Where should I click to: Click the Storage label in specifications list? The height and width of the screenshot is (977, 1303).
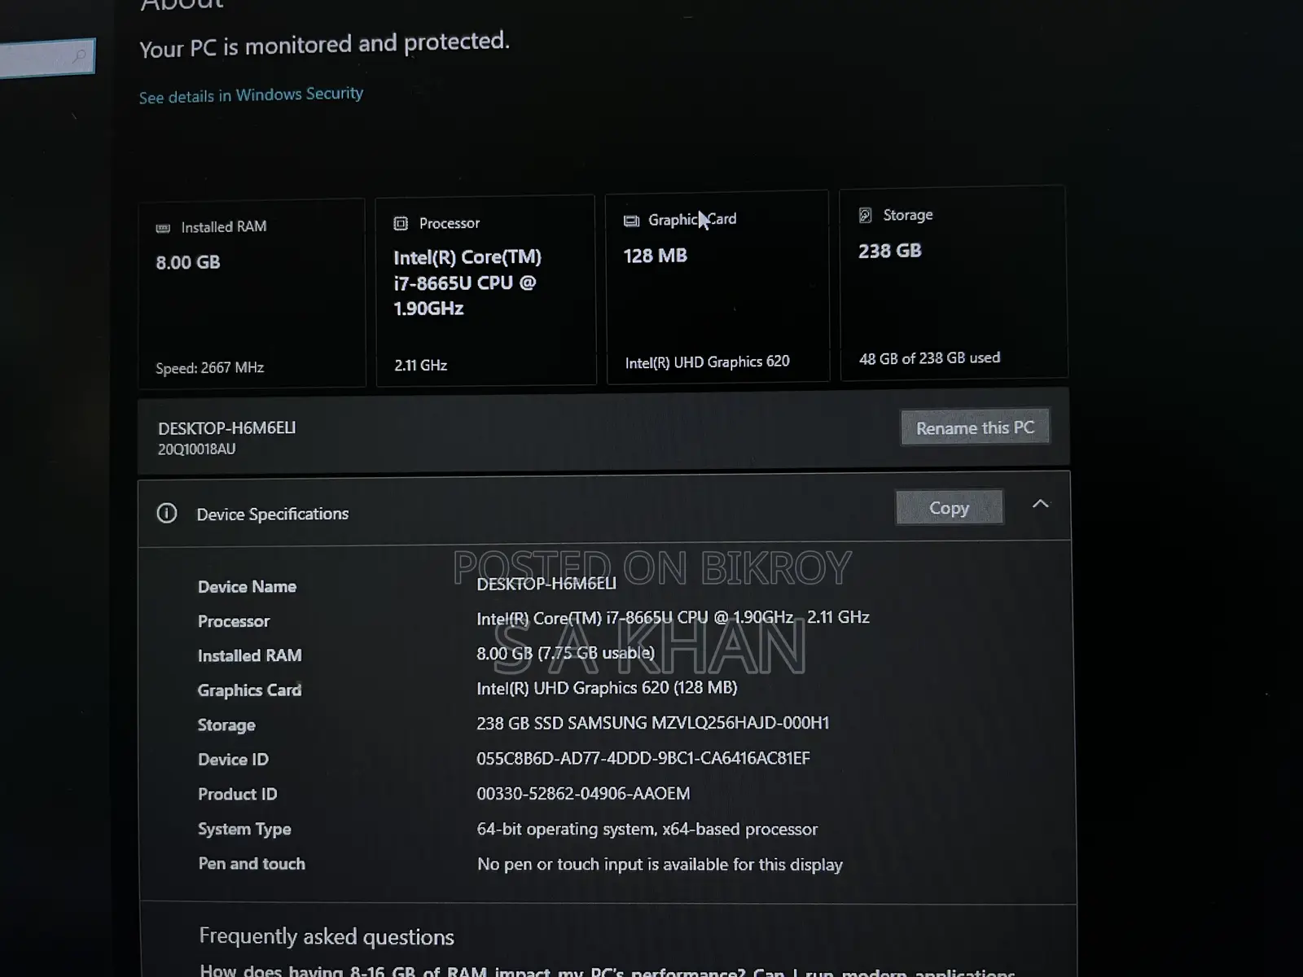coord(226,725)
